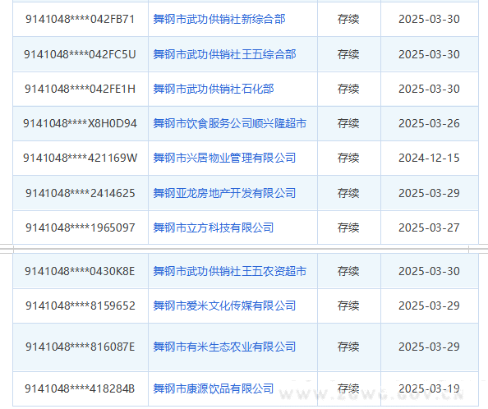The width and height of the screenshot is (488, 409).
Task: Click 存续 status for 舞钢市立方科技有限公司
Action: pyautogui.click(x=348, y=227)
